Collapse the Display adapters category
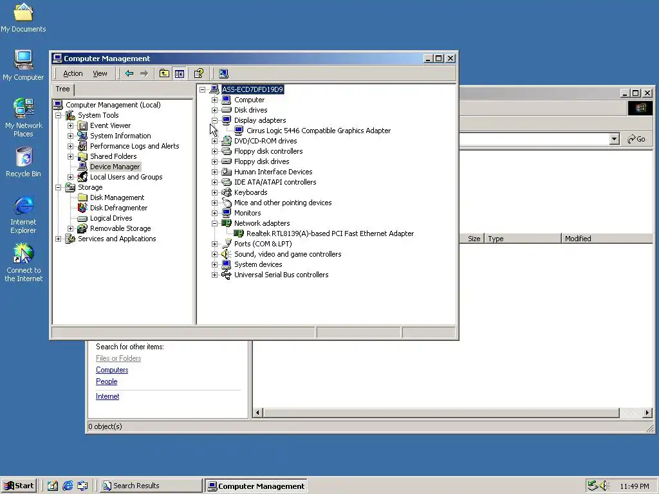This screenshot has height=494, width=659. [215, 120]
